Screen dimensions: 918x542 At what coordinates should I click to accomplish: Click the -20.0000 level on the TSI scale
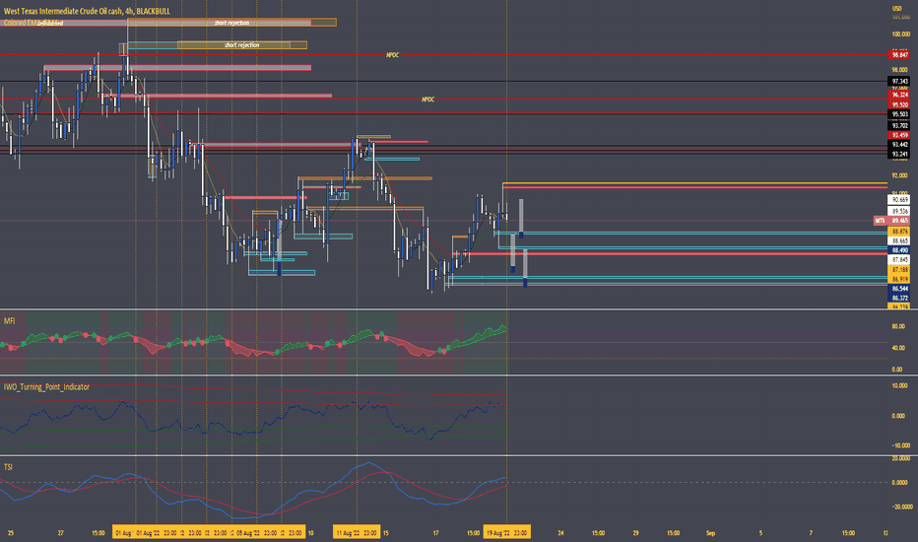pos(900,507)
